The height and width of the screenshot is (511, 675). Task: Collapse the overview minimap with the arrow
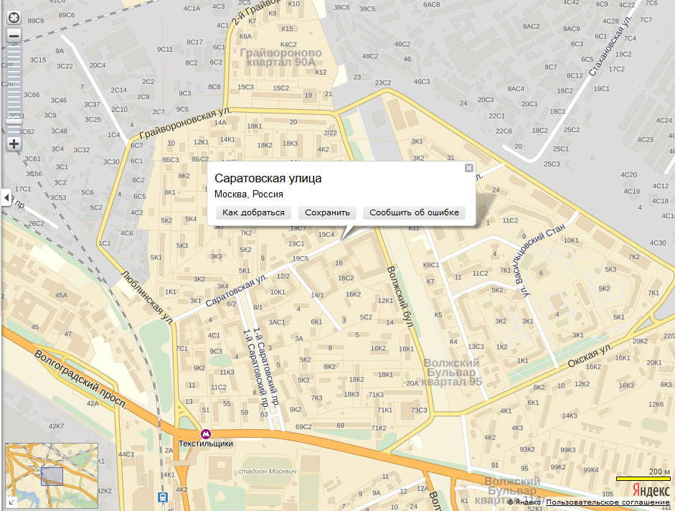click(9, 502)
